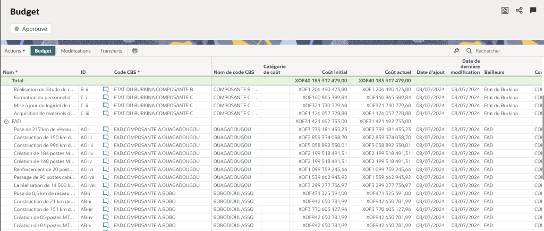Open comment icon for row AB-iv
Image resolution: width=544 pixels, height=231 pixels.
pyautogui.click(x=106, y=217)
